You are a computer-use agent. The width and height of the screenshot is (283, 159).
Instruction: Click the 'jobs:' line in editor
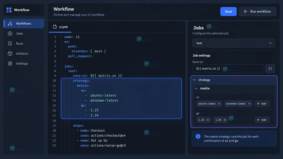tap(69, 66)
